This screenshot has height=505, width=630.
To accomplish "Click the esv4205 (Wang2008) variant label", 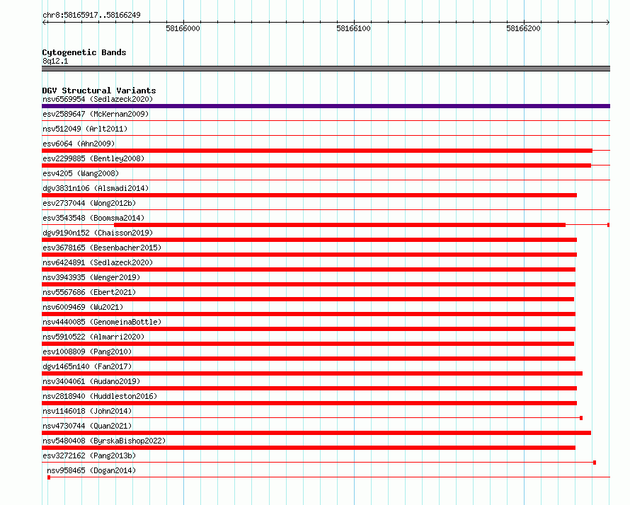I will click(81, 173).
